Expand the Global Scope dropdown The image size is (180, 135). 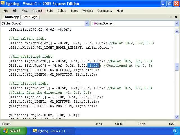coord(87,23)
